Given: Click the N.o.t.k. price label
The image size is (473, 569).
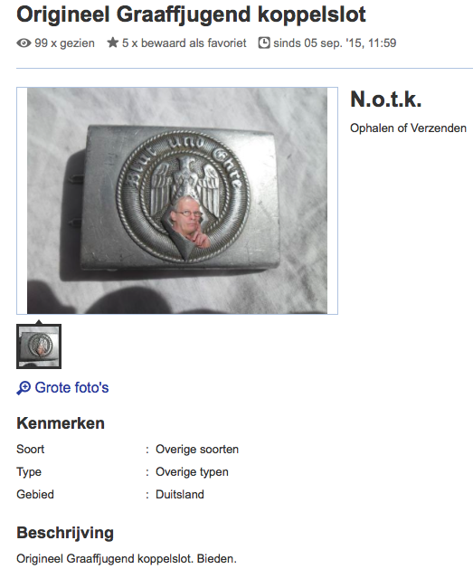Looking at the screenshot, I should [x=385, y=100].
